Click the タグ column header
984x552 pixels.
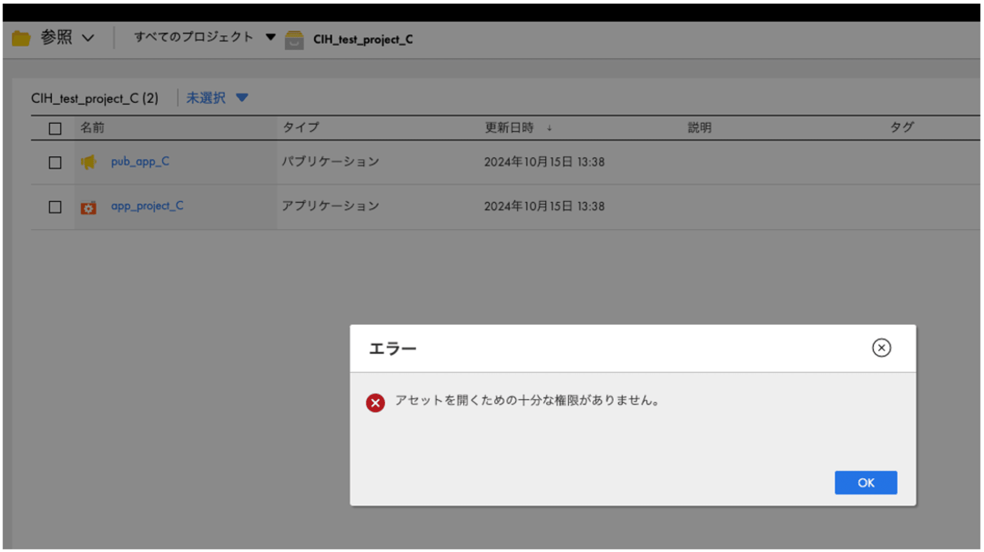click(902, 127)
